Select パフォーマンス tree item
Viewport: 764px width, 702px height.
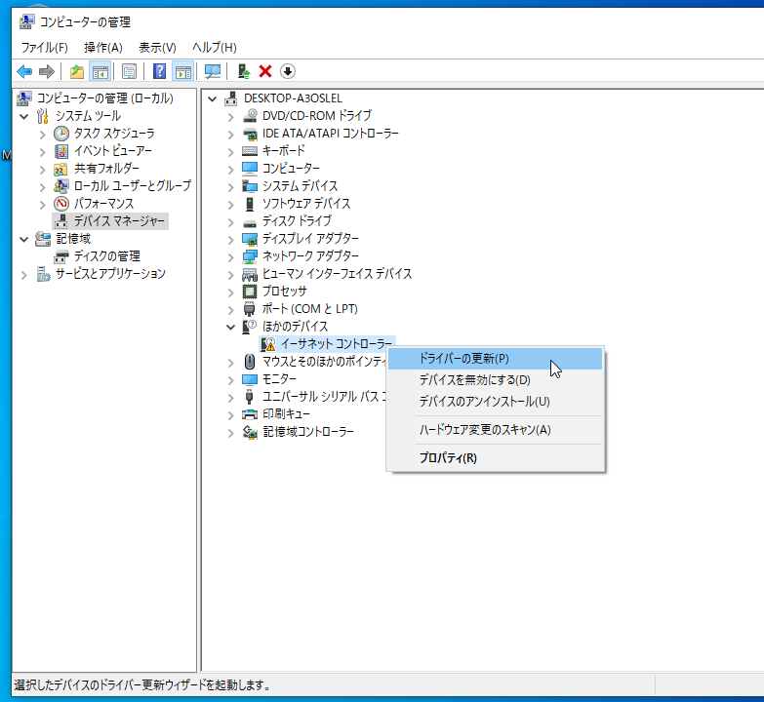point(103,204)
